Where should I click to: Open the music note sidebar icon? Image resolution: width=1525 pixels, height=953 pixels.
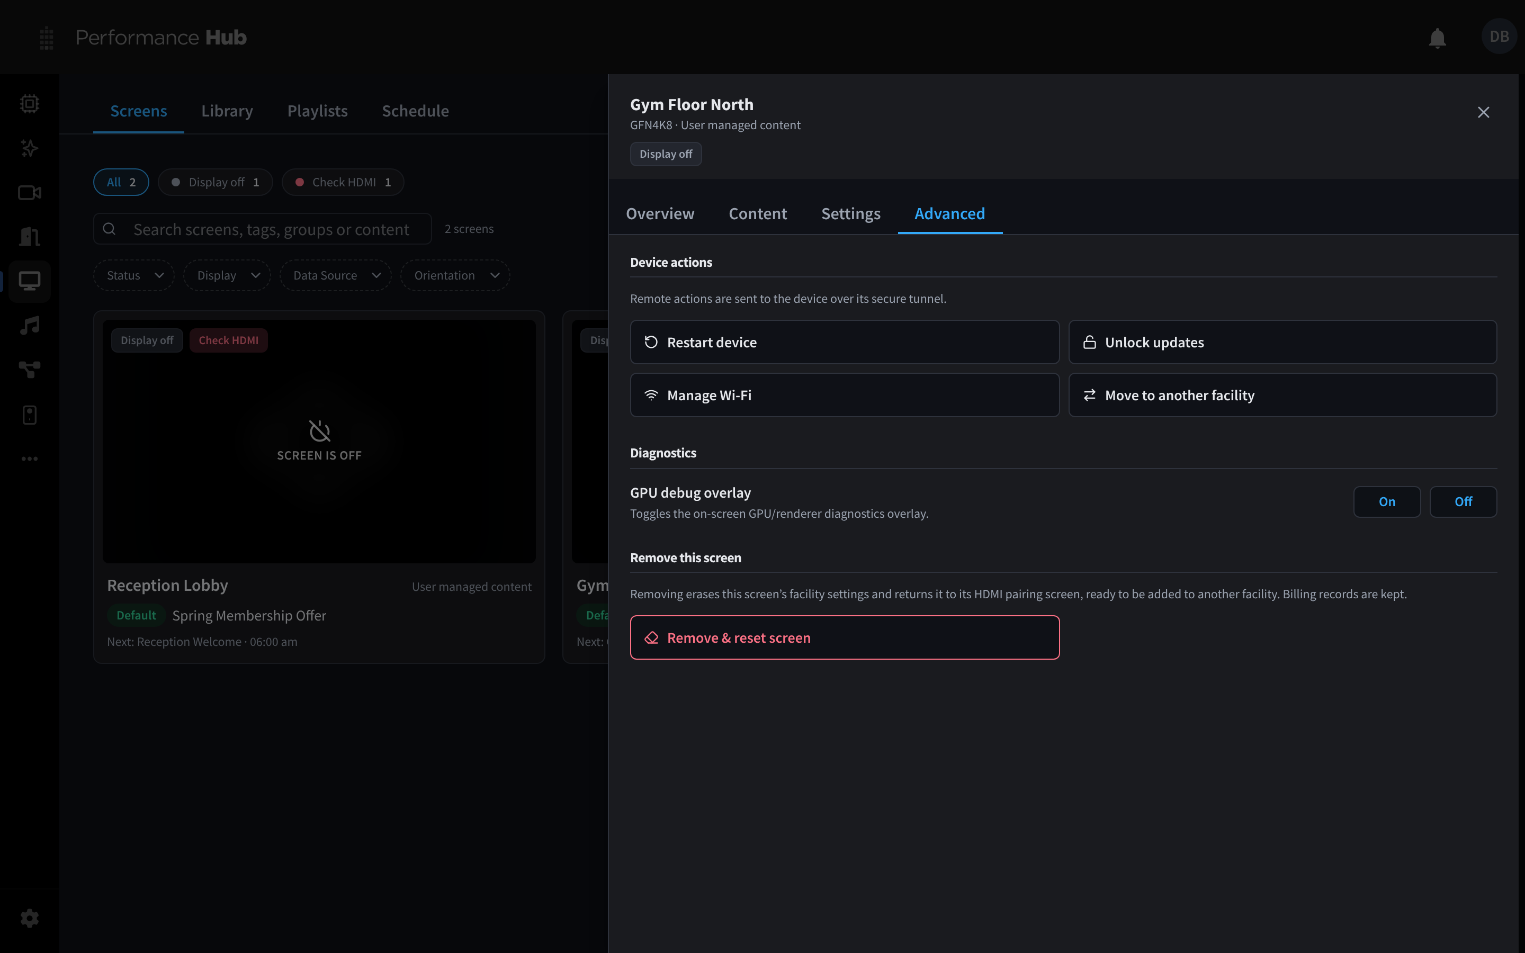click(29, 325)
